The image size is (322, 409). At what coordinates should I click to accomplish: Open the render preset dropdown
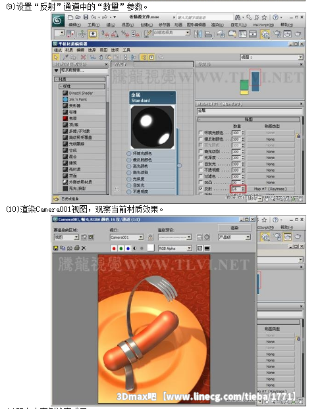point(189,237)
